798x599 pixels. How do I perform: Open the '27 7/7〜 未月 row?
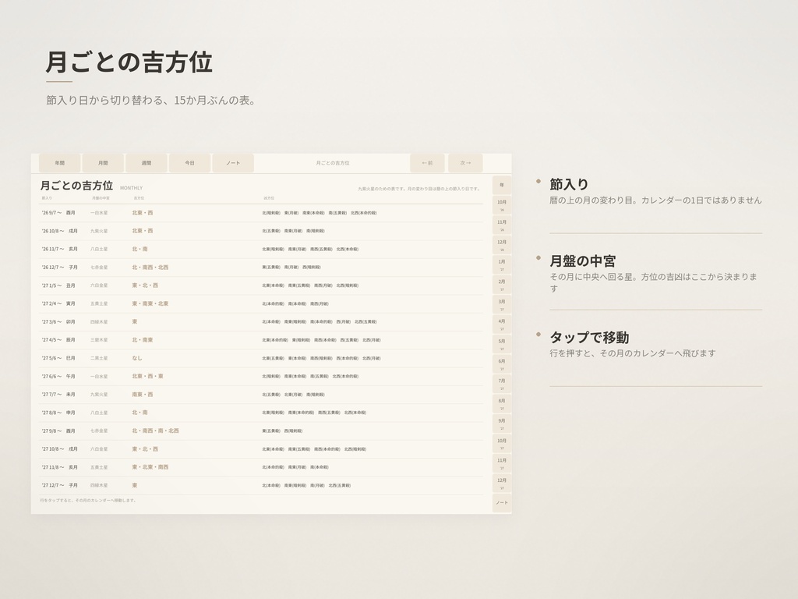261,395
